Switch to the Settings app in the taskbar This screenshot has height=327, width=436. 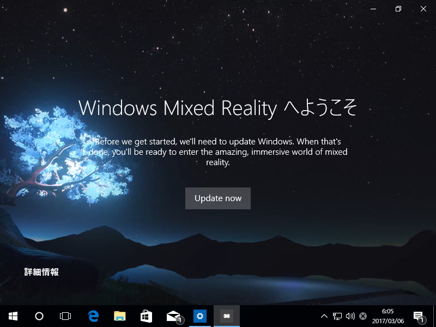pyautogui.click(x=200, y=316)
